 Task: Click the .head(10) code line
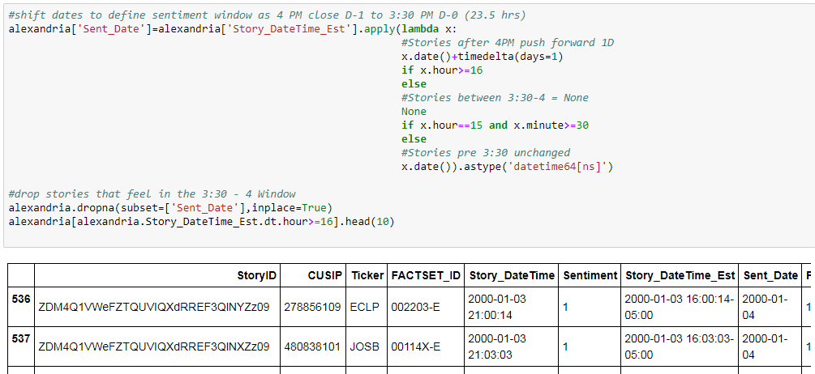coord(202,222)
